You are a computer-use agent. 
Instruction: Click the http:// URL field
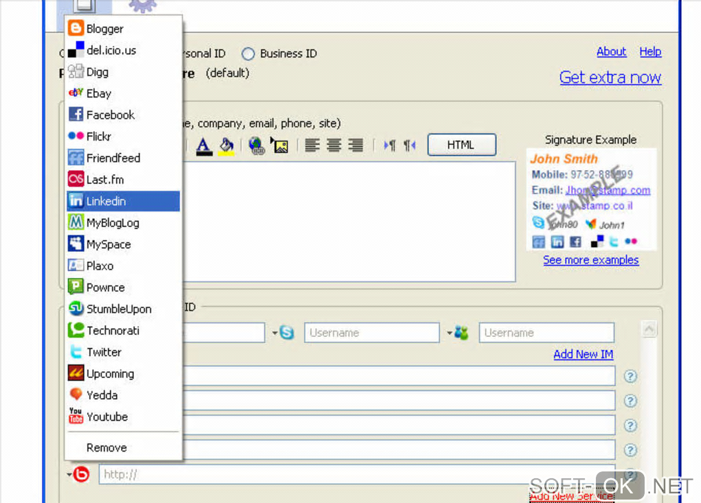click(x=357, y=474)
